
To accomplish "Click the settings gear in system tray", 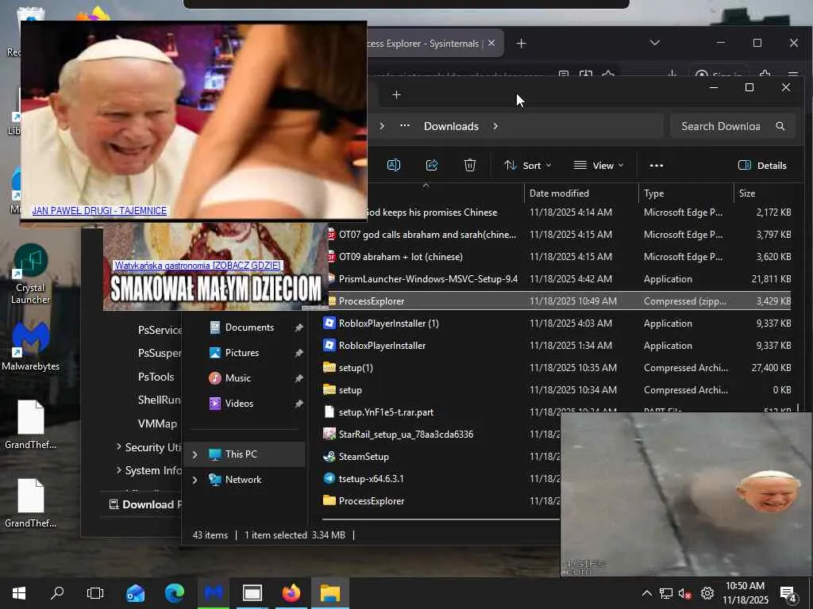I will (x=707, y=593).
